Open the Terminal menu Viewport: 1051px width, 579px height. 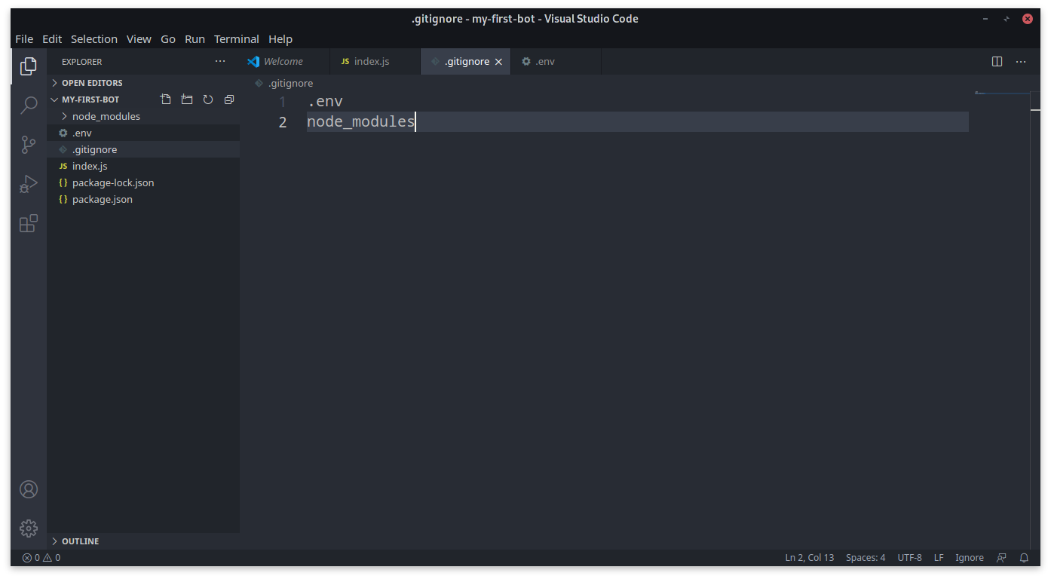[237, 39]
